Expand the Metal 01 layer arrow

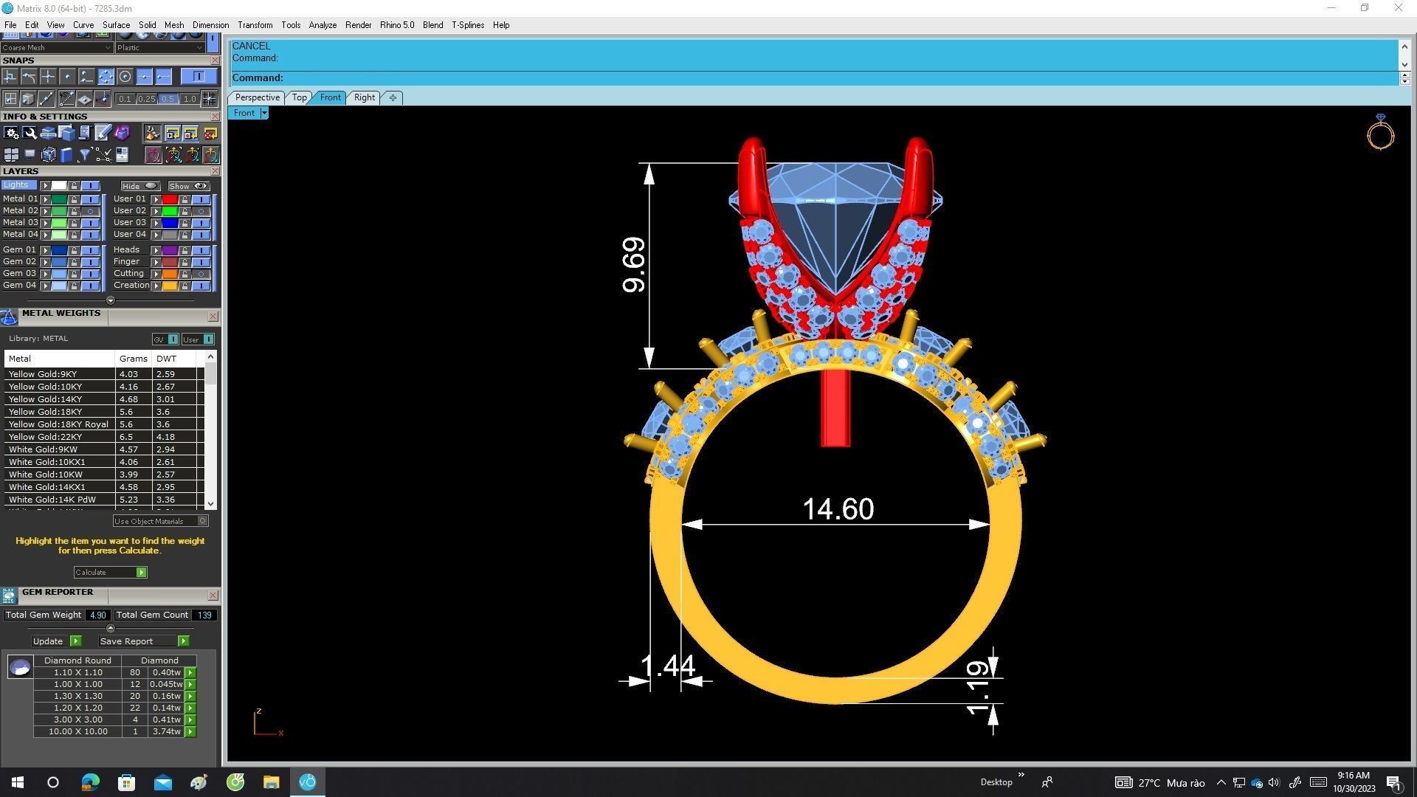tap(45, 199)
